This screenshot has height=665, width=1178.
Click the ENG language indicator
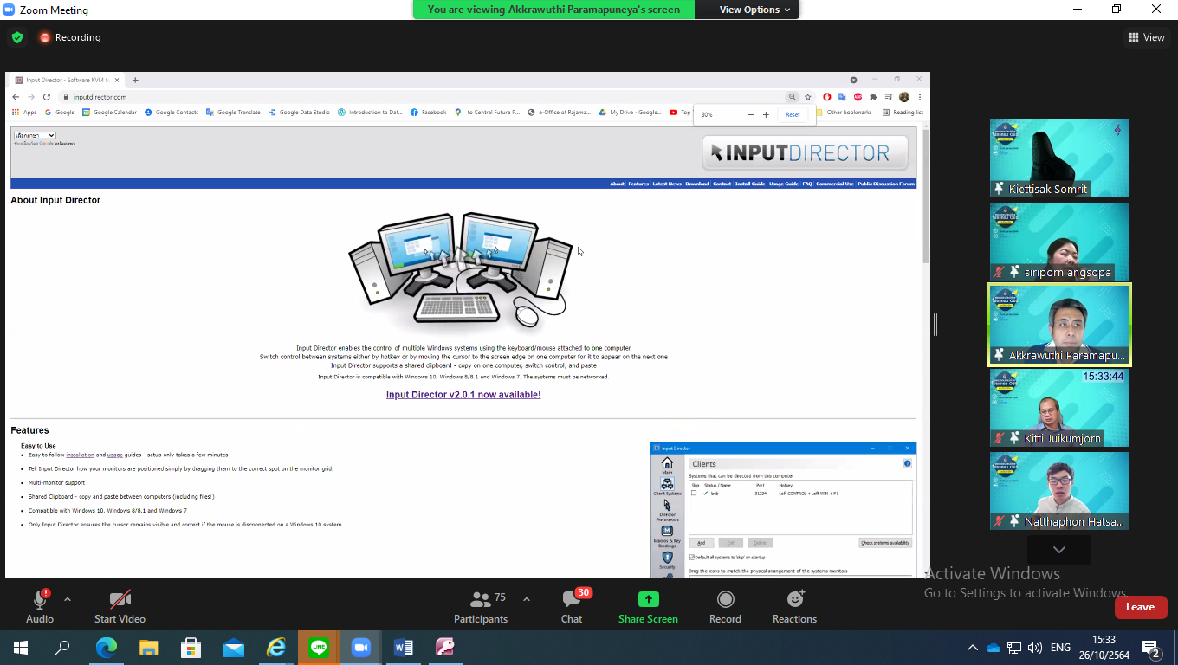[x=1060, y=647]
